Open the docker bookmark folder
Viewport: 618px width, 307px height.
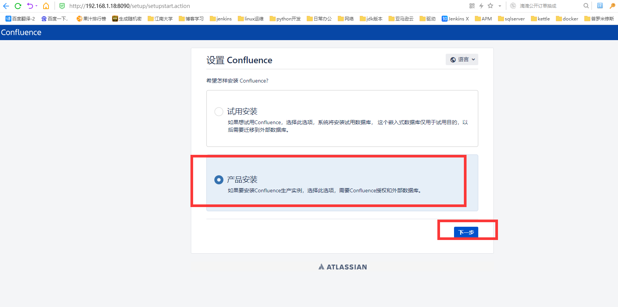pos(567,19)
